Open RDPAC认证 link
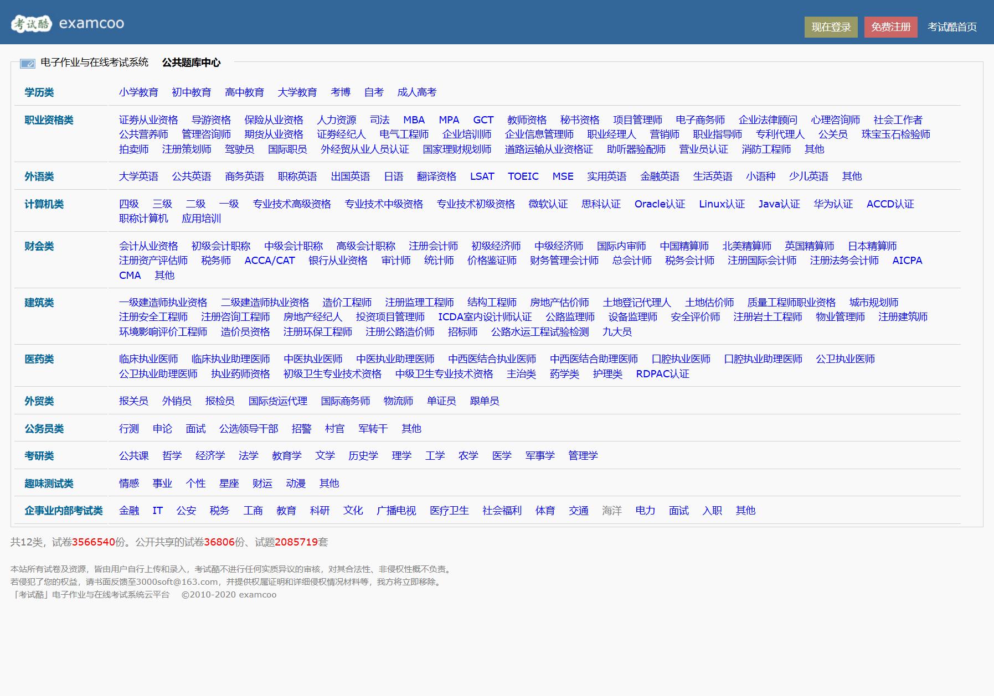 (662, 374)
